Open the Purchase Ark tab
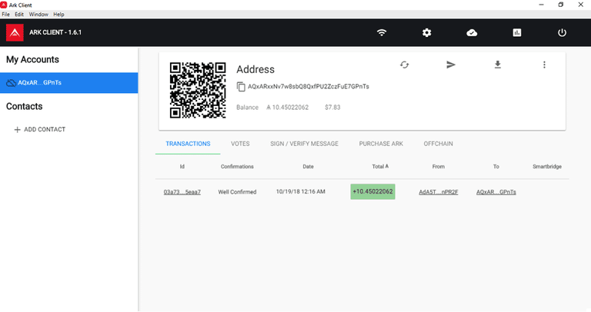Viewport: 591px width, 312px height. [x=381, y=144]
